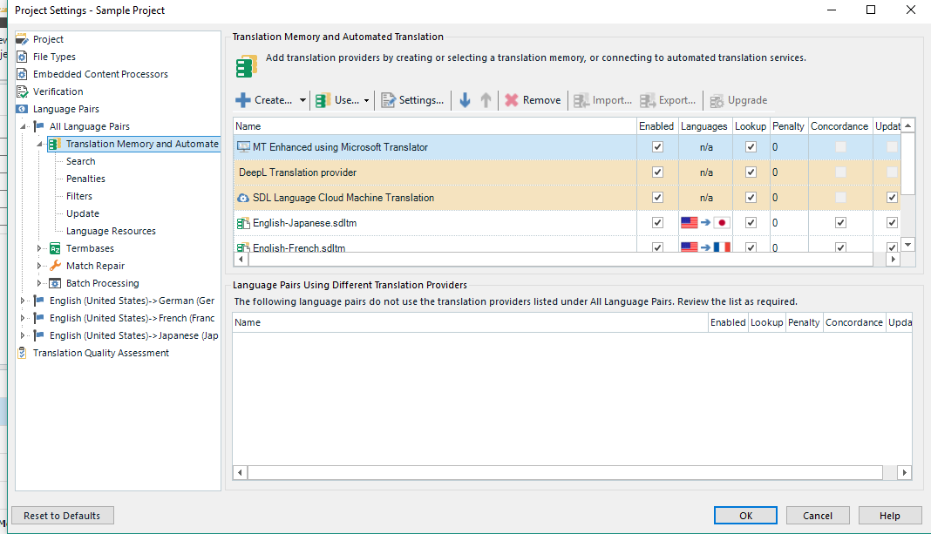The width and height of the screenshot is (931, 534).
Task: Click SDL Language Cloud cloud icon
Action: click(x=243, y=198)
